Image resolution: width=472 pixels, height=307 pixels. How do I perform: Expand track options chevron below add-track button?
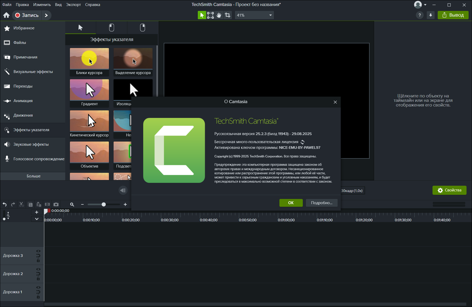(37, 219)
